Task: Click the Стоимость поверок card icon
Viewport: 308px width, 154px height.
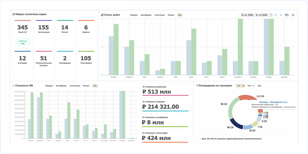Action: (x=143, y=102)
